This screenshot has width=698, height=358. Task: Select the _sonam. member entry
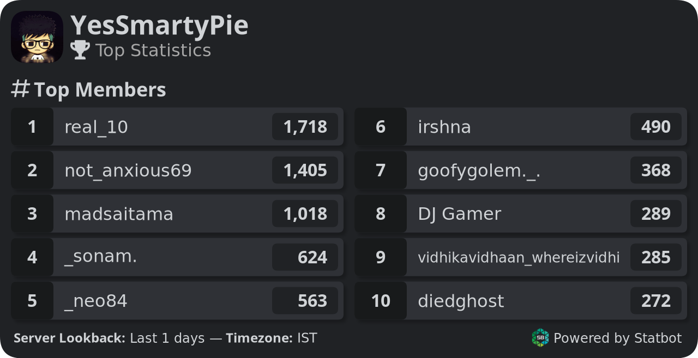[x=177, y=257]
